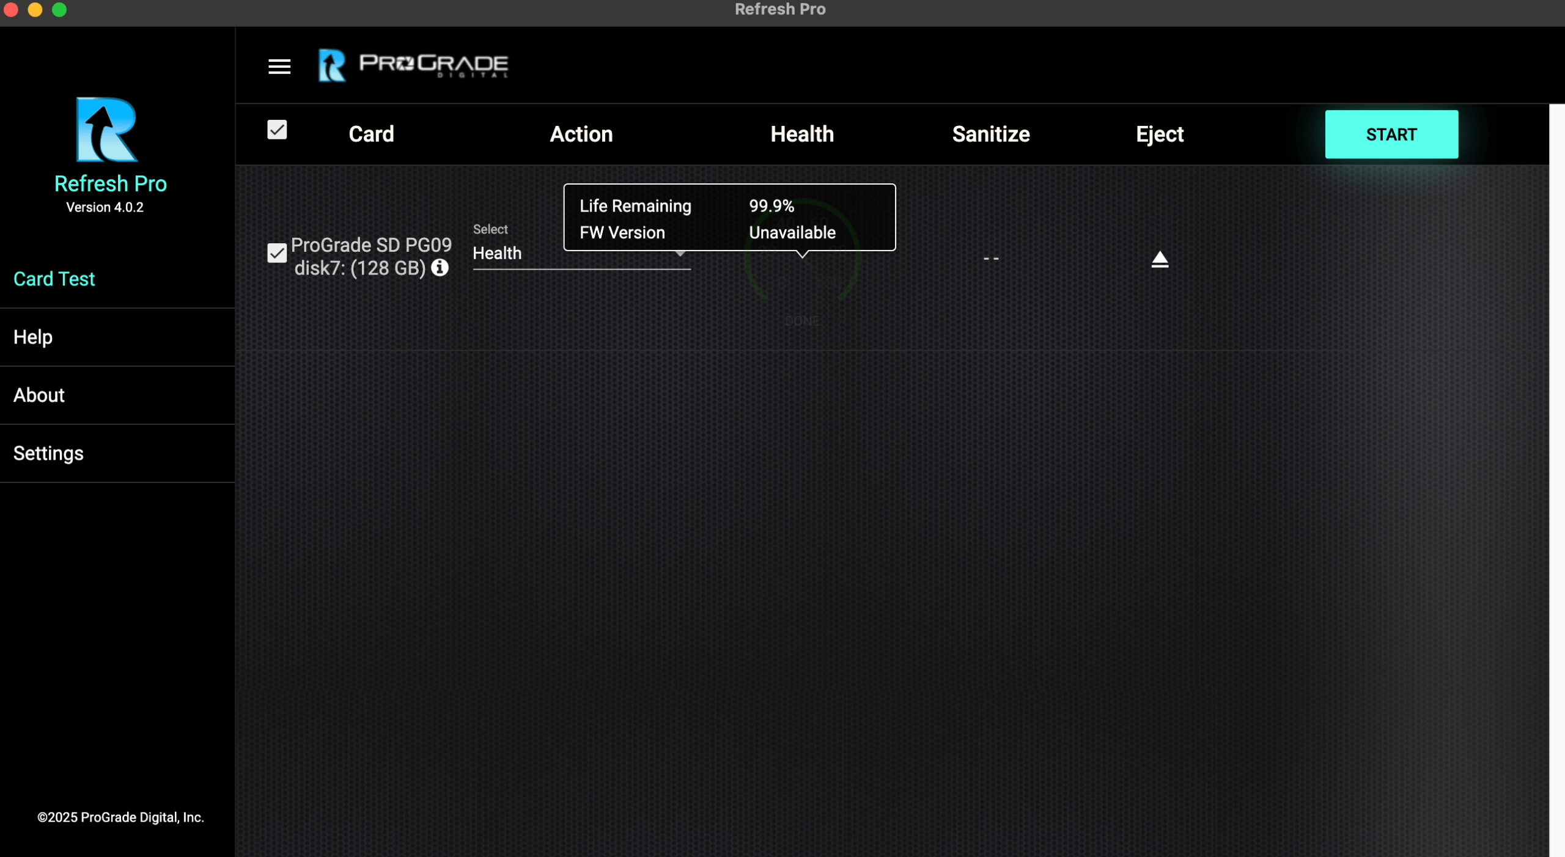Uncheck the ProGrade SD PG09 checkbox

[277, 252]
